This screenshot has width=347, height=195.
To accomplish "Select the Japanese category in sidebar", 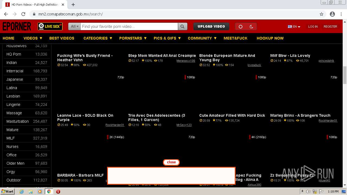I will [27, 79].
